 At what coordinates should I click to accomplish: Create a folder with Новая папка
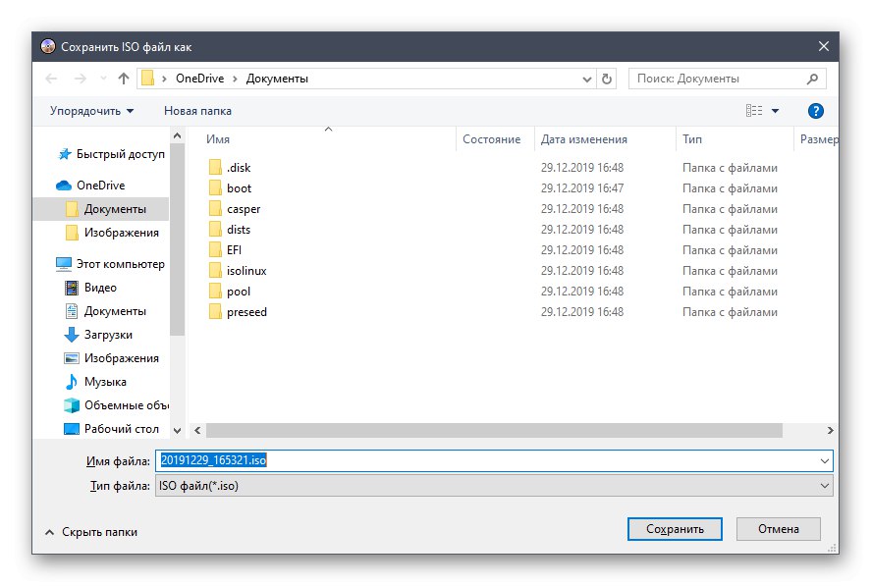click(197, 111)
